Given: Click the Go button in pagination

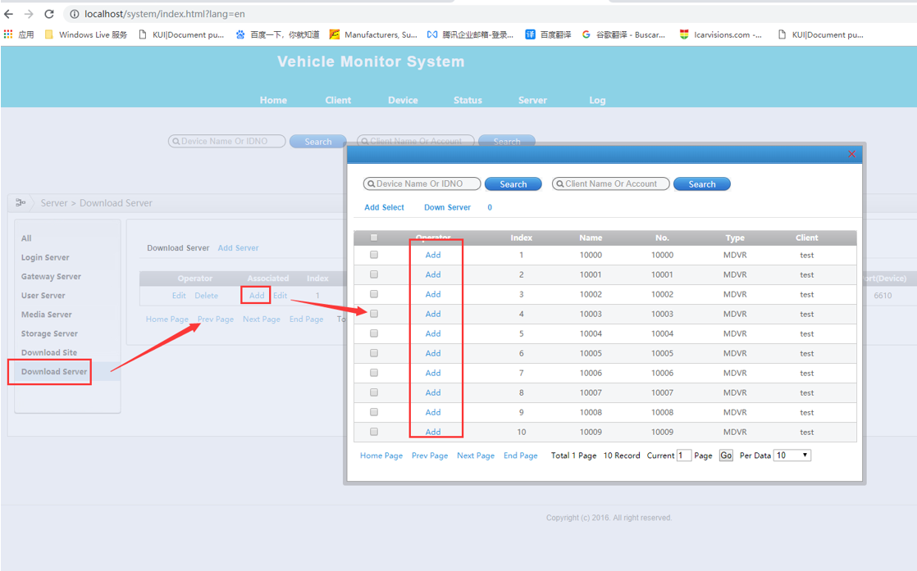Looking at the screenshot, I should [726, 455].
